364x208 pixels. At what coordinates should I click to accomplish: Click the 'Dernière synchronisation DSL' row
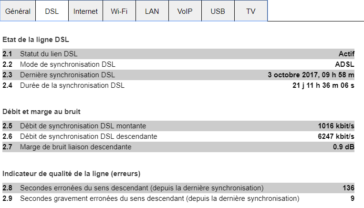(178, 75)
